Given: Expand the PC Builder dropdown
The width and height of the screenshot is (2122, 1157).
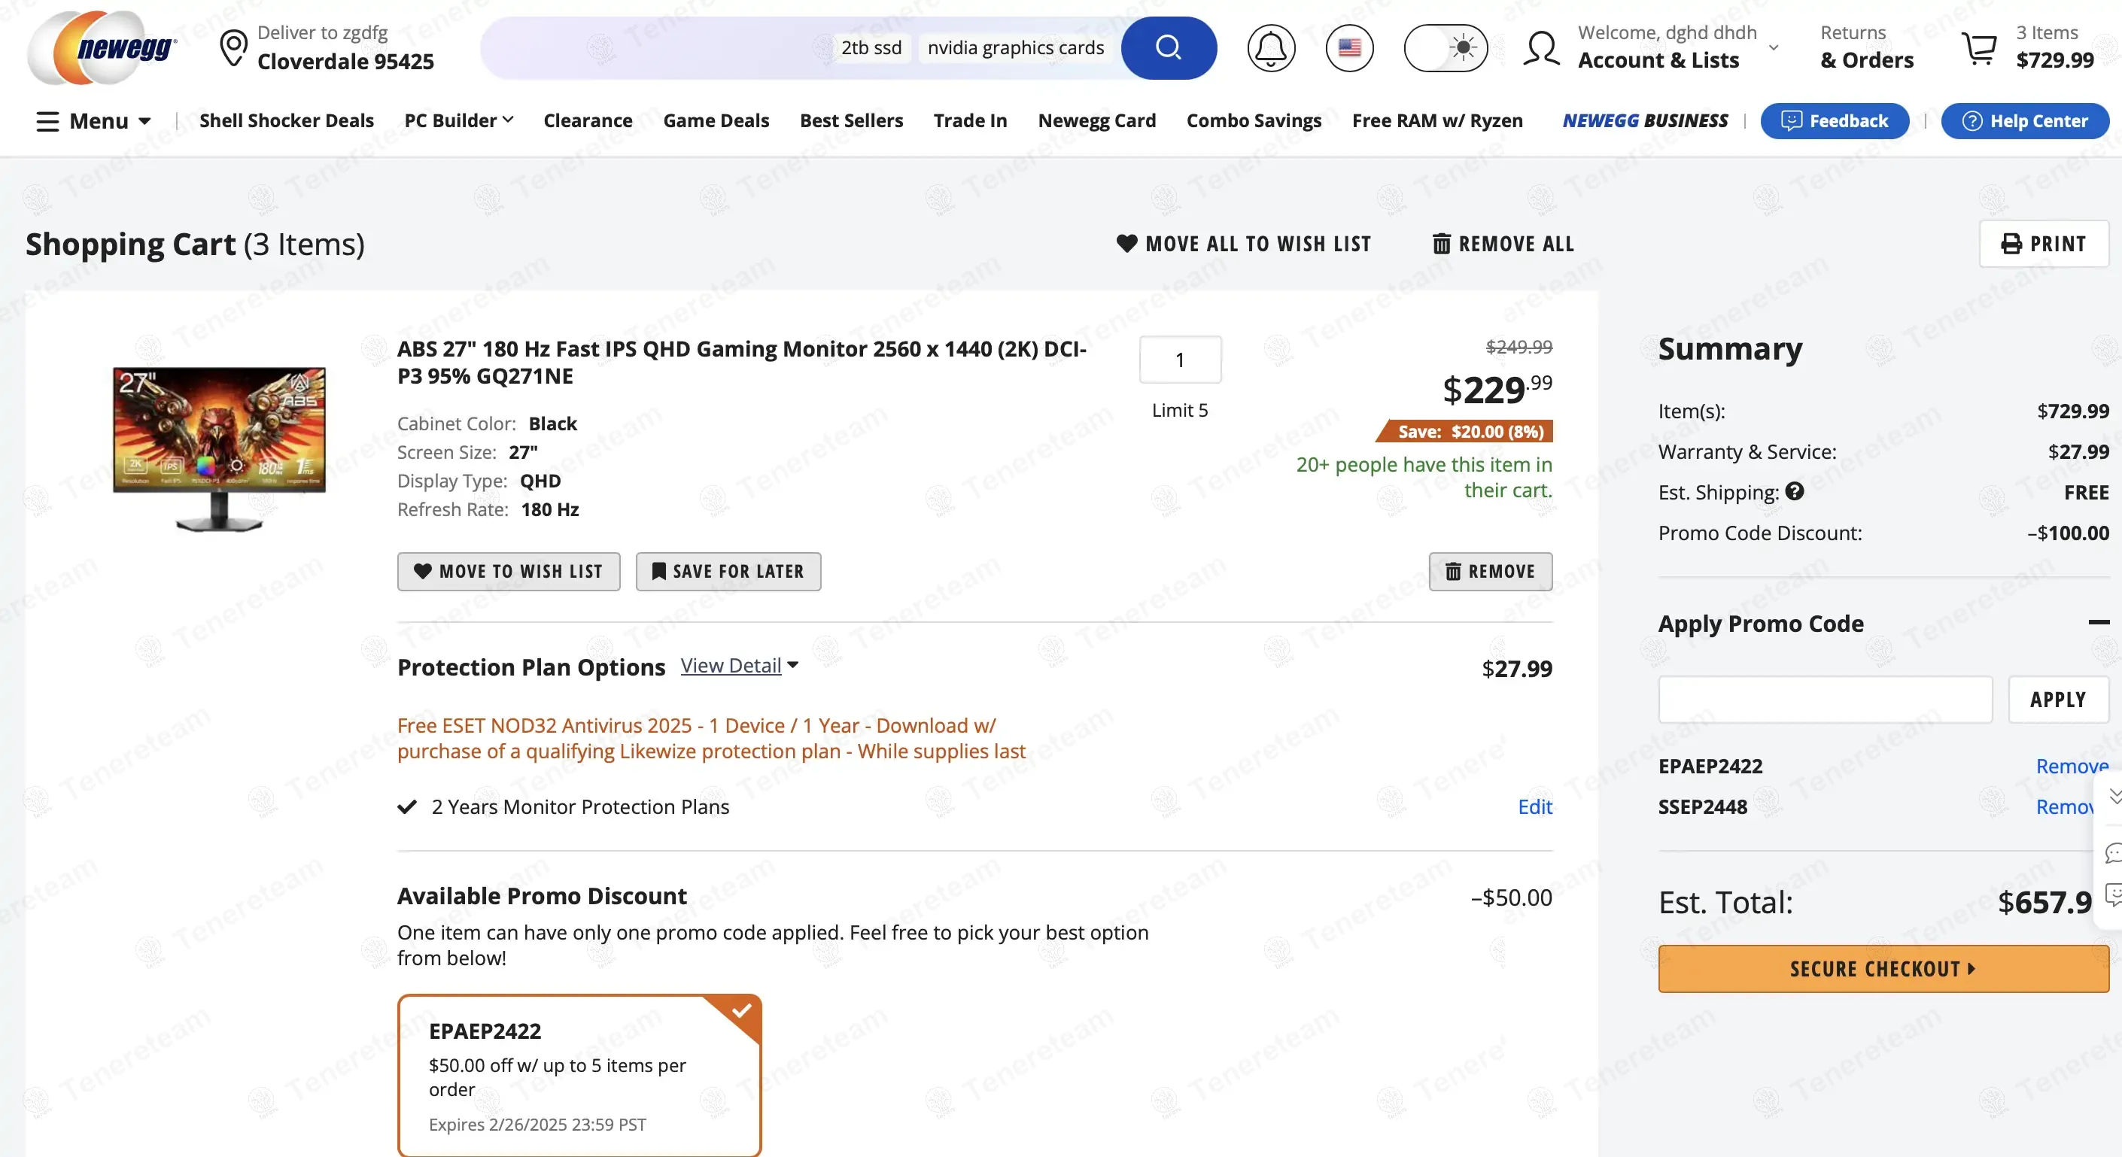Looking at the screenshot, I should (459, 121).
